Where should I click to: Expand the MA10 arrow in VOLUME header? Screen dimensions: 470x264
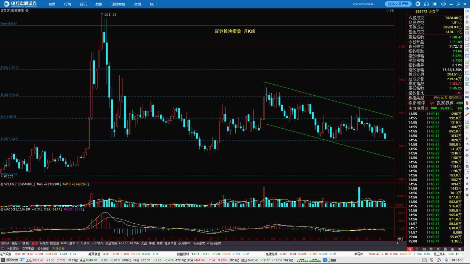[88, 184]
